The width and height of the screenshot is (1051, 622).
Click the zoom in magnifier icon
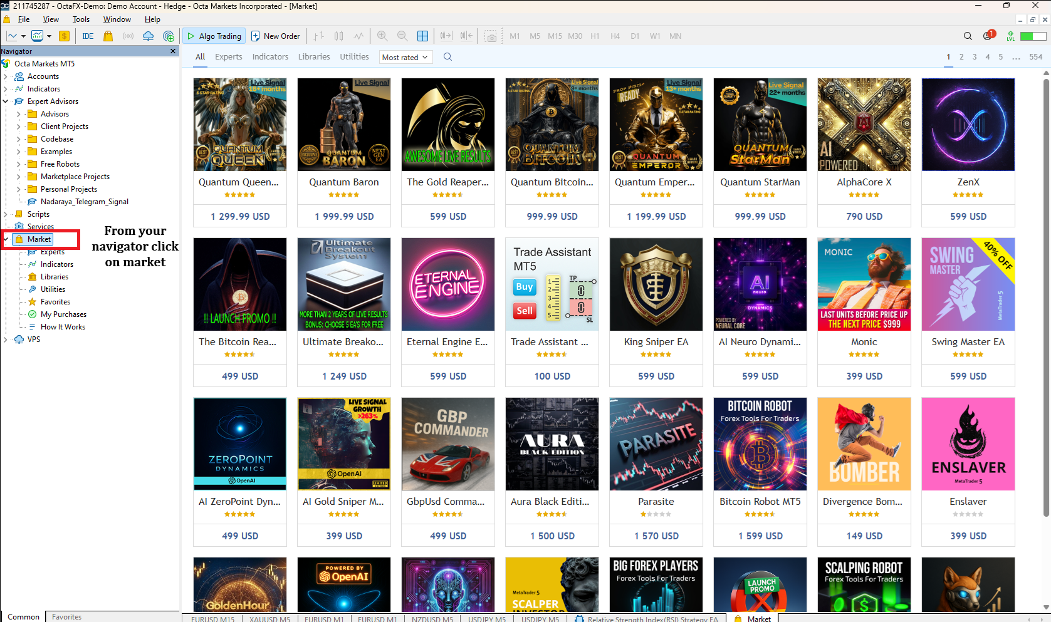[x=382, y=36]
